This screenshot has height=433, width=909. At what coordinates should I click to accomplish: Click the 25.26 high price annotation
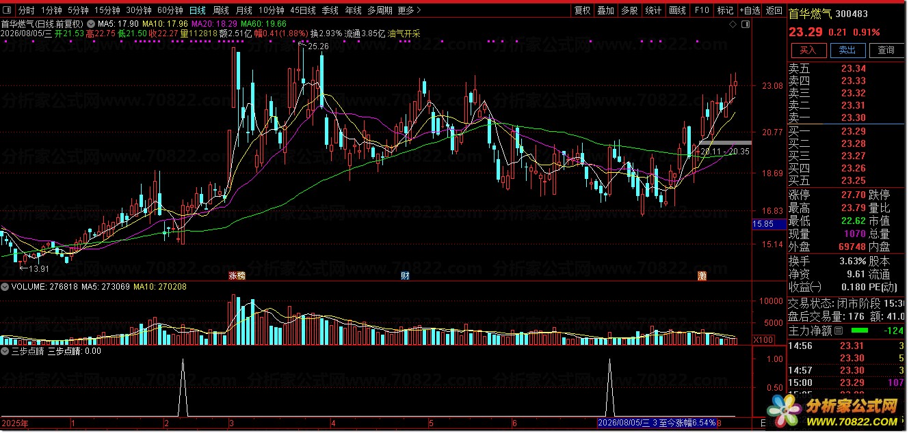click(x=318, y=46)
